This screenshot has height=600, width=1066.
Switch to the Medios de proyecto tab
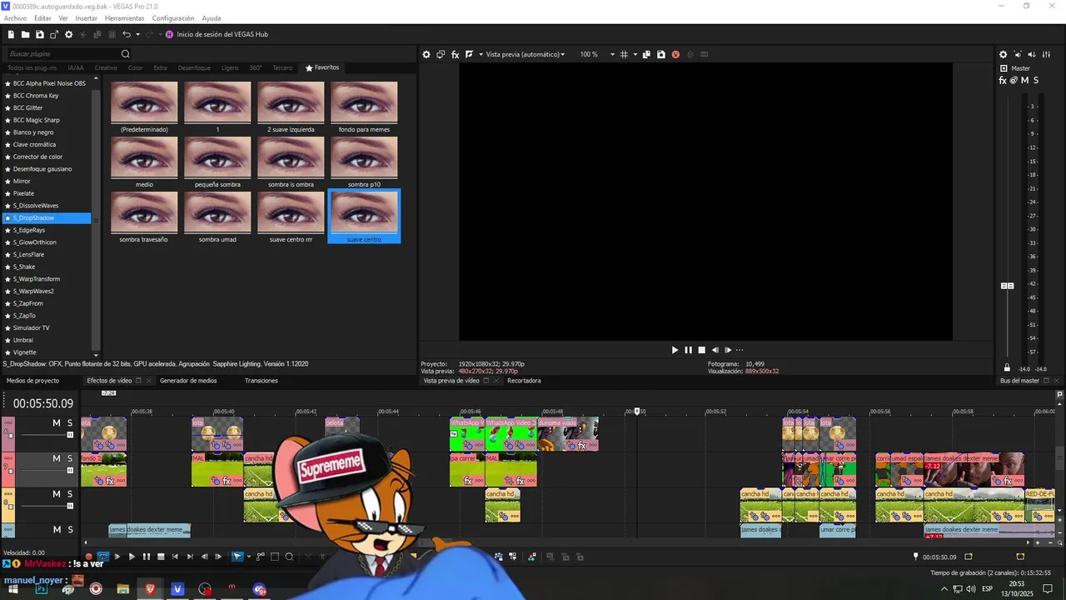(x=32, y=381)
